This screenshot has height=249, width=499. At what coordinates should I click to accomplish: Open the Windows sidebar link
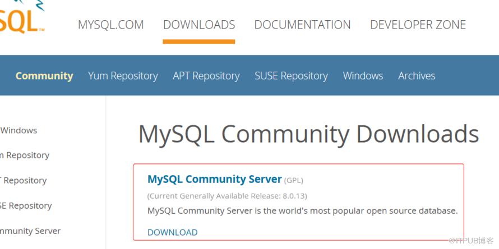19,130
